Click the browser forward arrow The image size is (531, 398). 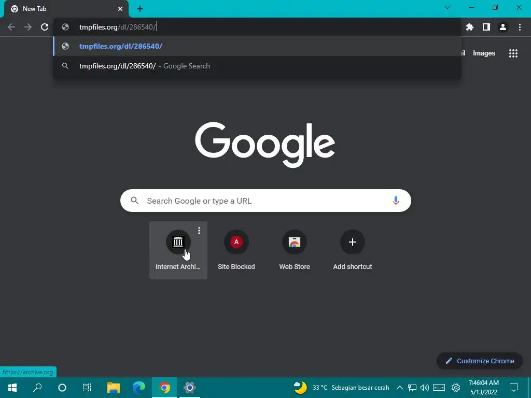click(x=28, y=27)
